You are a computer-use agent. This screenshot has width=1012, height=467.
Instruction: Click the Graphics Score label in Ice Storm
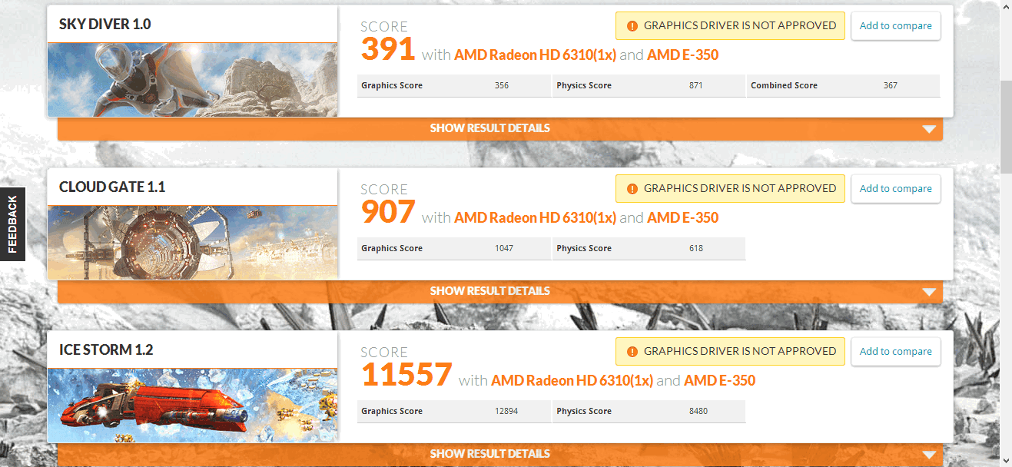coord(392,412)
